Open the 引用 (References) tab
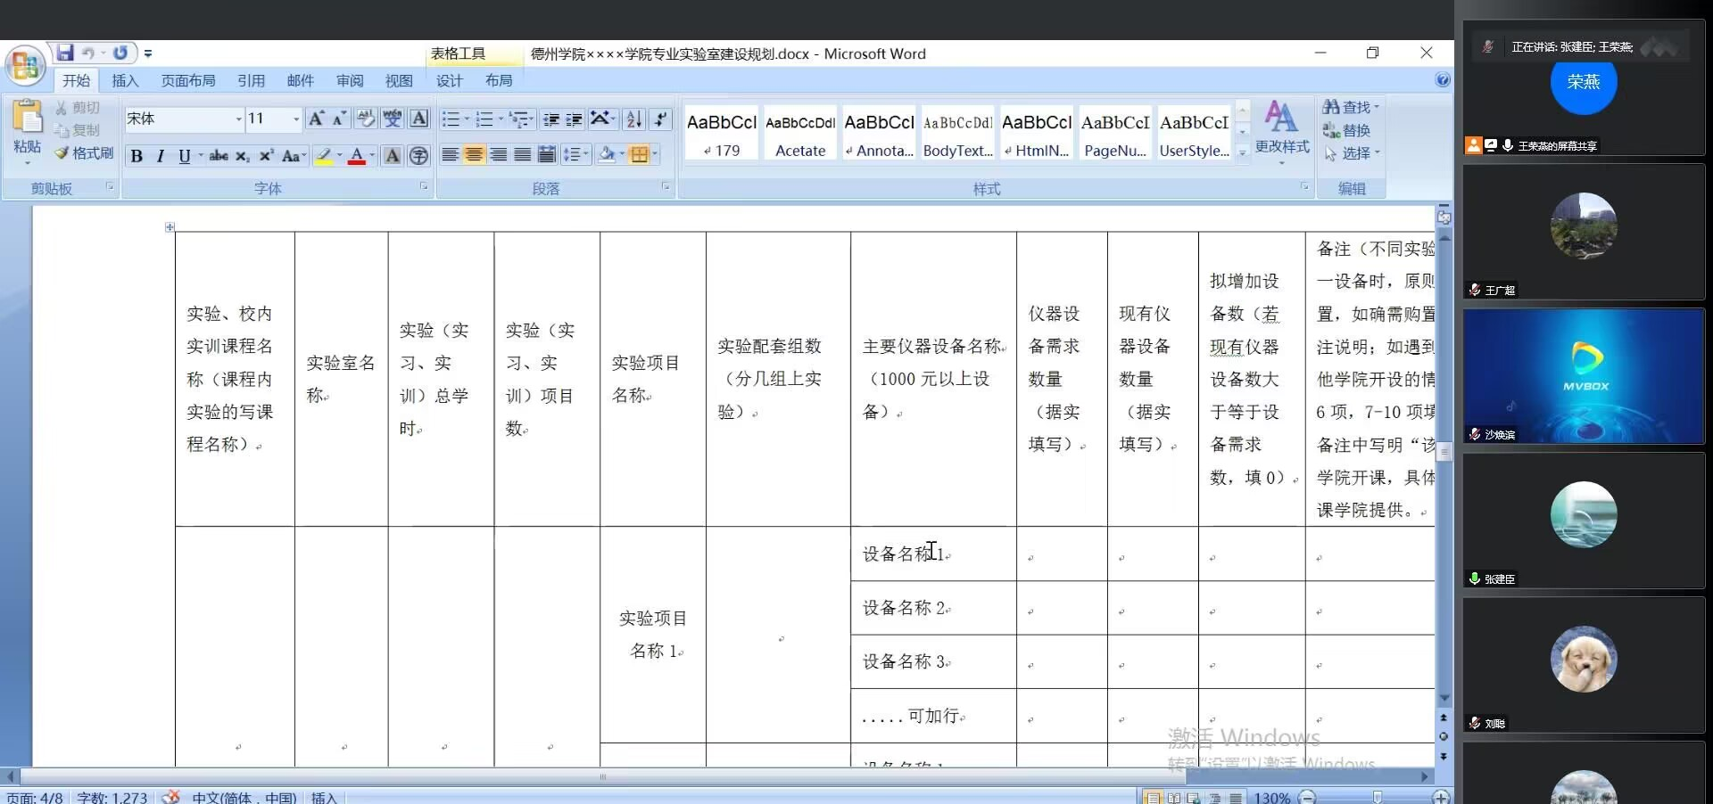This screenshot has height=804, width=1713. point(251,80)
